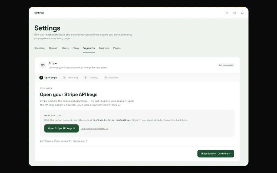Go to step 1 Open Stripe
The image size is (277, 173).
[48, 78]
